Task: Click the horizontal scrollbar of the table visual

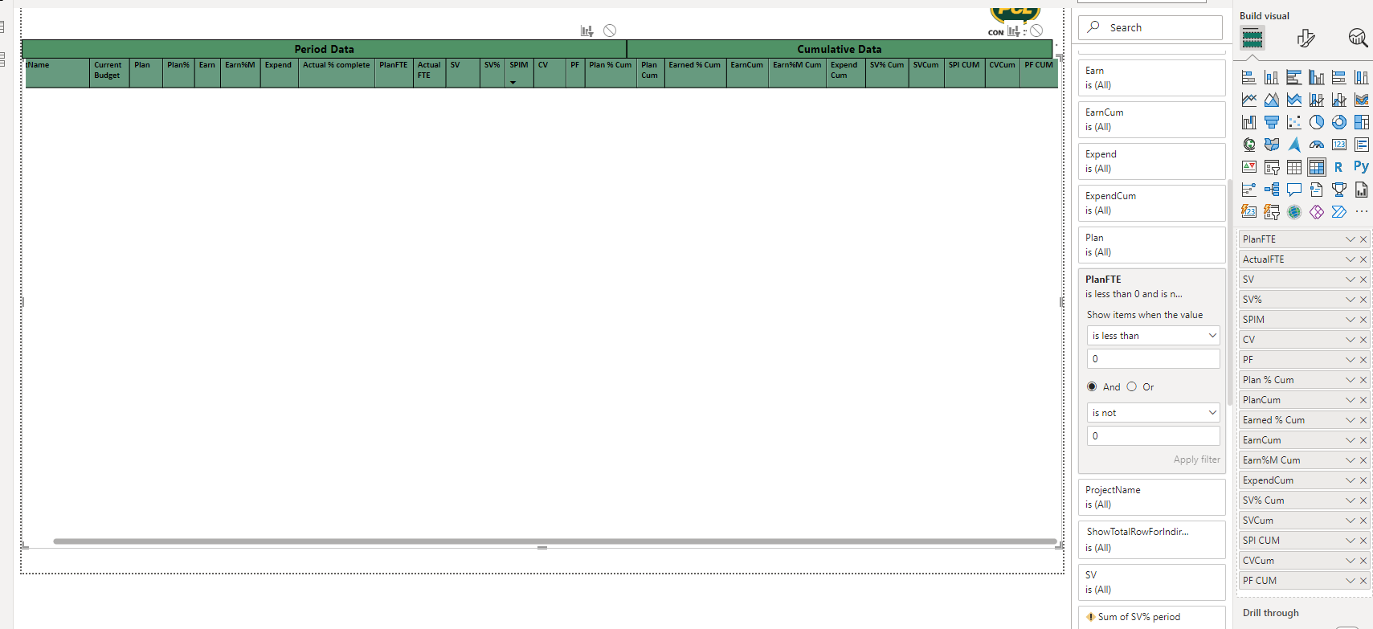Action: (554, 541)
